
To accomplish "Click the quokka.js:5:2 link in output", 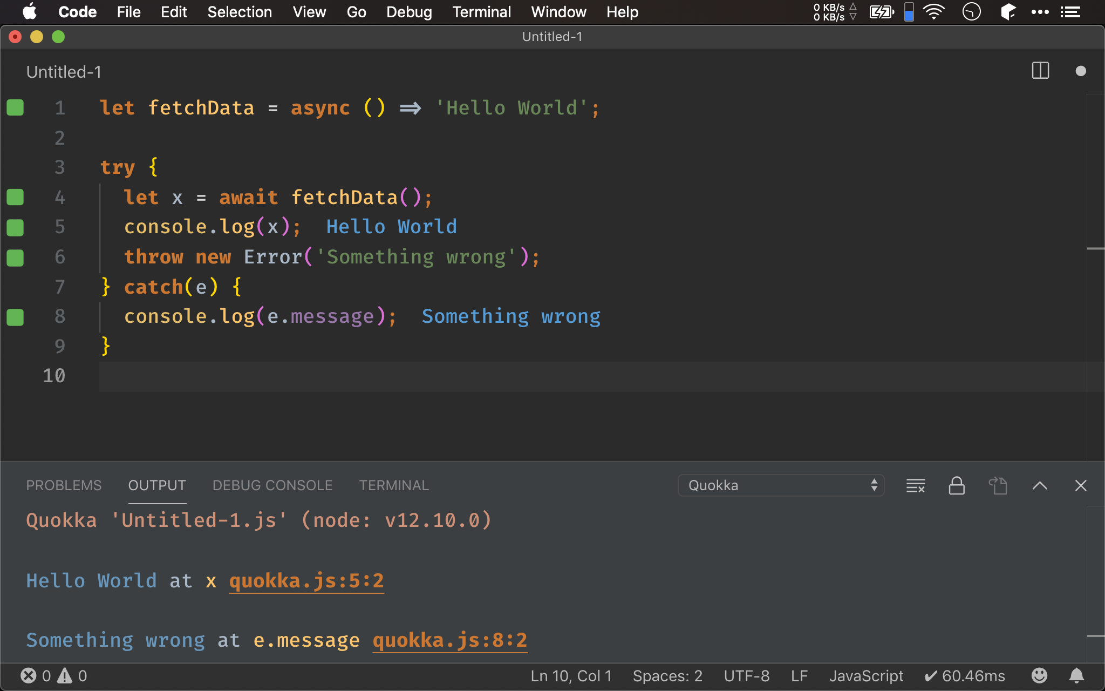I will (x=306, y=580).
